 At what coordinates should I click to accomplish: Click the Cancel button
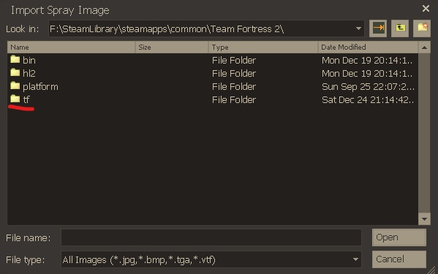coord(399,259)
